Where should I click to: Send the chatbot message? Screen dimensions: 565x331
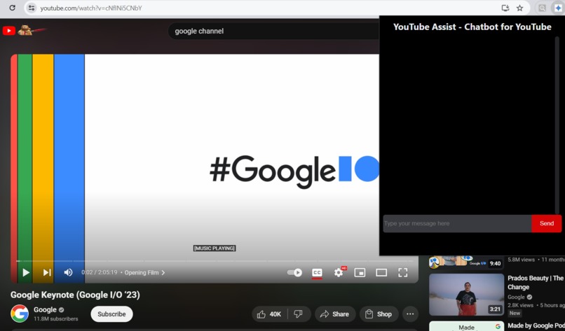click(546, 223)
